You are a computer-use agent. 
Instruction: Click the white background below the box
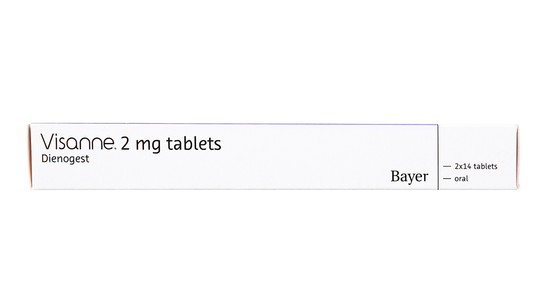[x=271, y=246]
